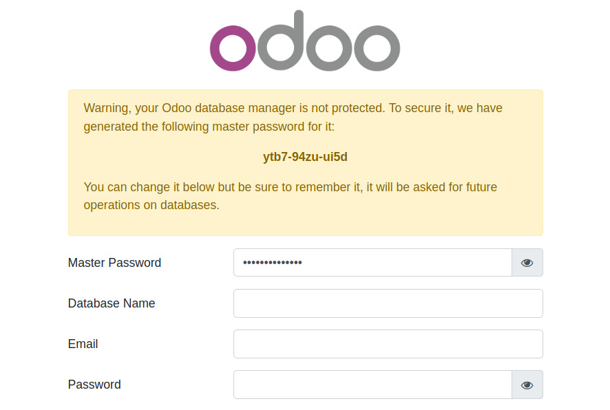Screen dimensions: 610x410
Task: Click the 'Database Name' label
Action: point(112,303)
